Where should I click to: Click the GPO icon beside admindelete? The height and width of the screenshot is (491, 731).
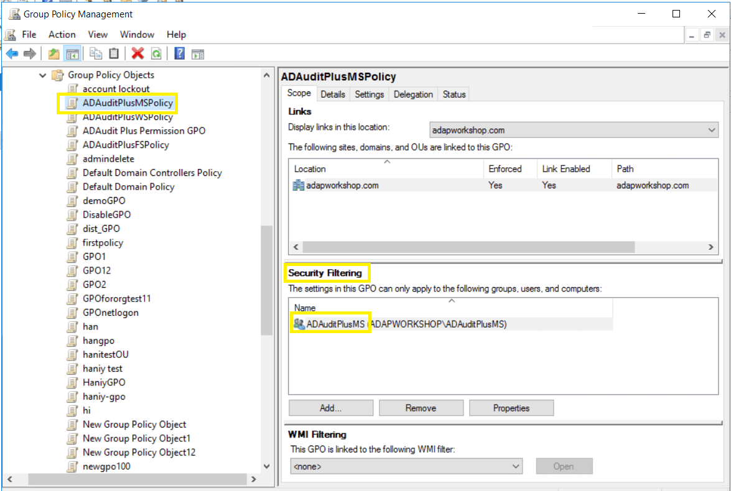tap(72, 159)
